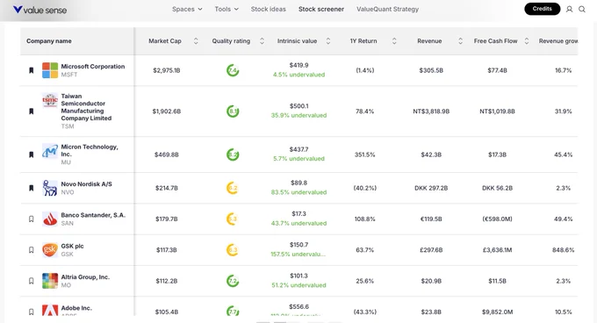597x323 pixels.
Task: Open the user account icon
Action: pyautogui.click(x=569, y=9)
